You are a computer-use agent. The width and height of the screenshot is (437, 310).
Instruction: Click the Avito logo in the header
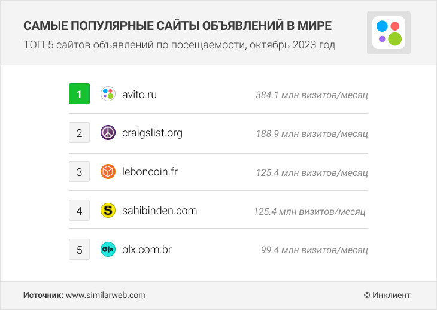[389, 33]
